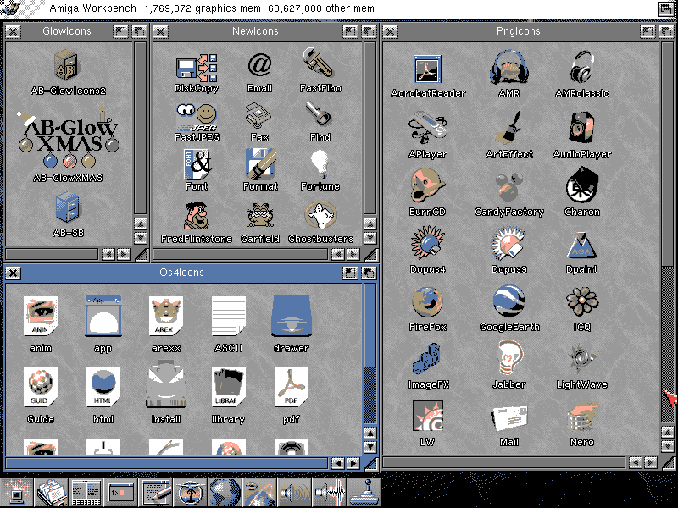Viewport: 678px width, 508px height.
Task: Select the FastJPEG icon
Action: (197, 117)
